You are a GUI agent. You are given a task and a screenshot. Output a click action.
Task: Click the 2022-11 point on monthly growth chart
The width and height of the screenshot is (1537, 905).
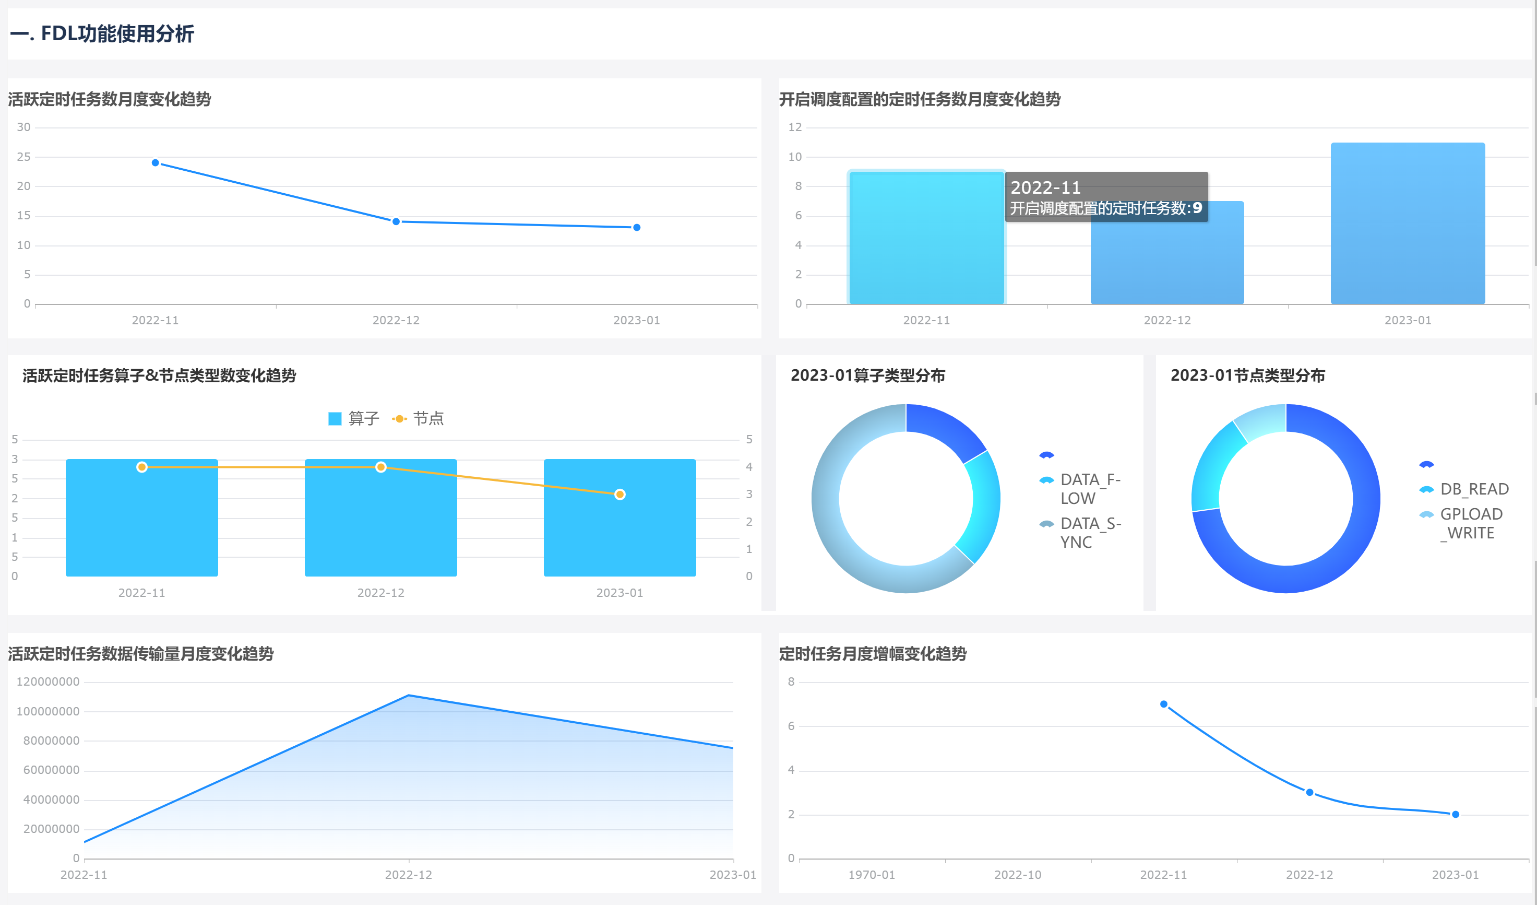tap(1163, 704)
